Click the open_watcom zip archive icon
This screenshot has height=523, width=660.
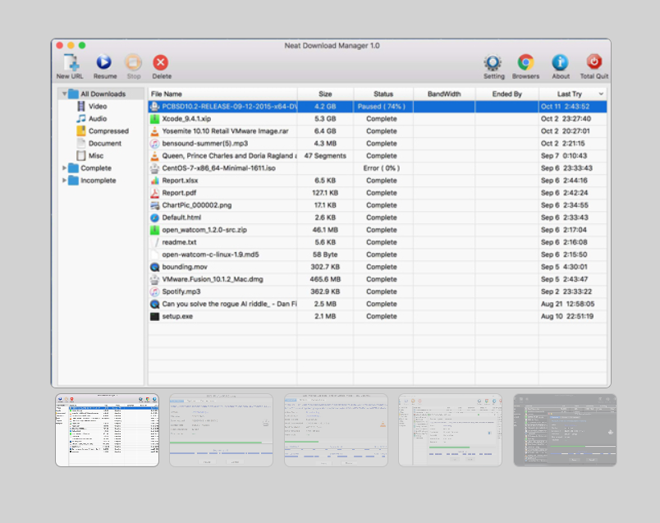coord(155,230)
